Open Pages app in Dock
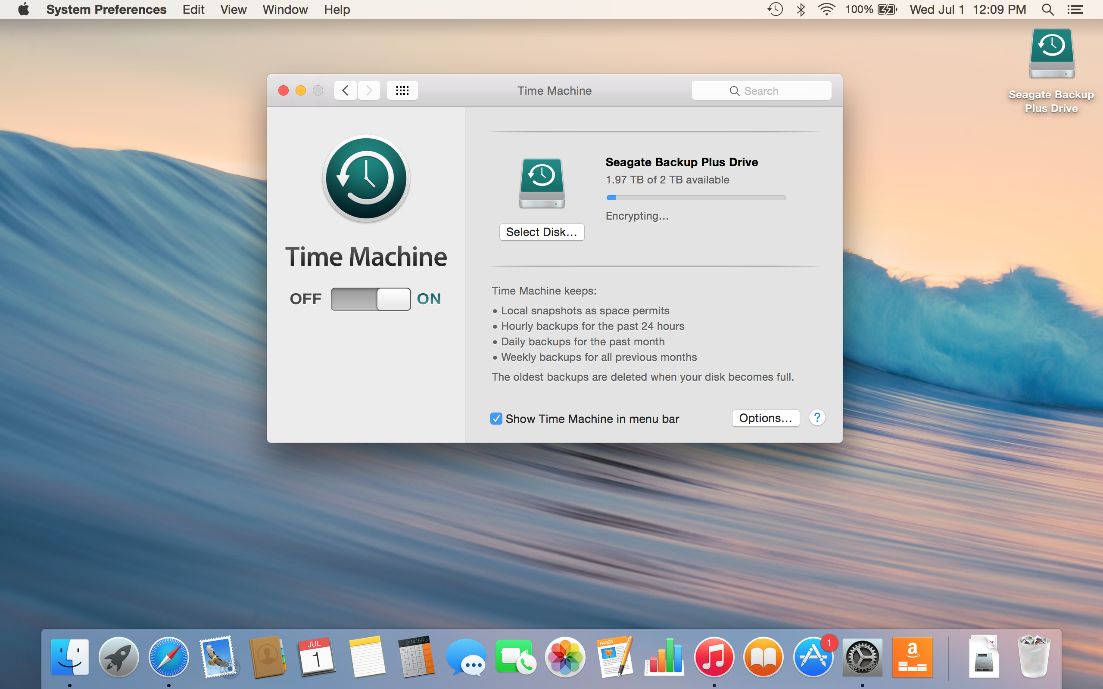The image size is (1103, 689). (x=615, y=657)
